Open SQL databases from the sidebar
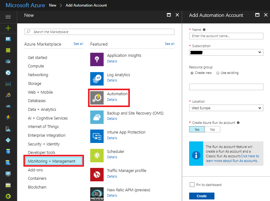 (x=8, y=151)
